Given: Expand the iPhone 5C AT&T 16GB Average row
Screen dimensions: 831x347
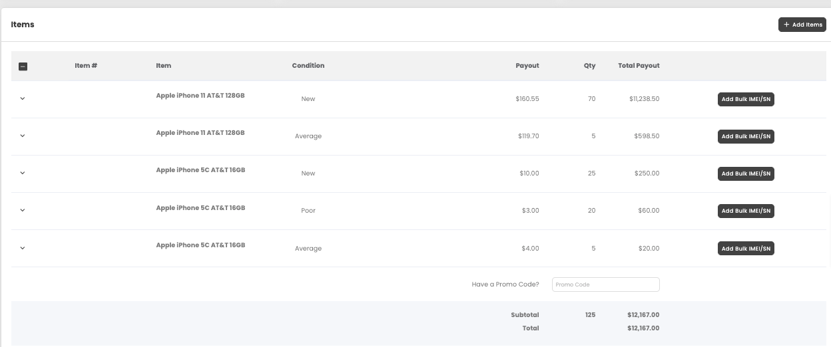Looking at the screenshot, I should click(23, 248).
